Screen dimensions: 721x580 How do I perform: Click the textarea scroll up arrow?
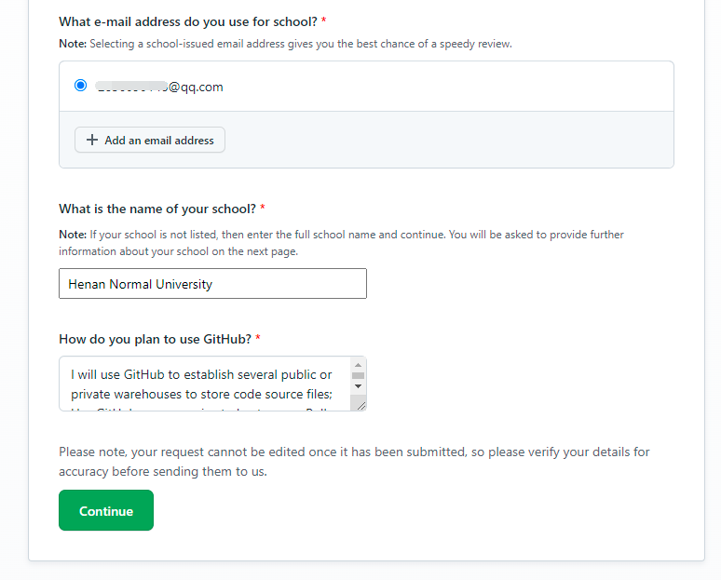pos(358,365)
